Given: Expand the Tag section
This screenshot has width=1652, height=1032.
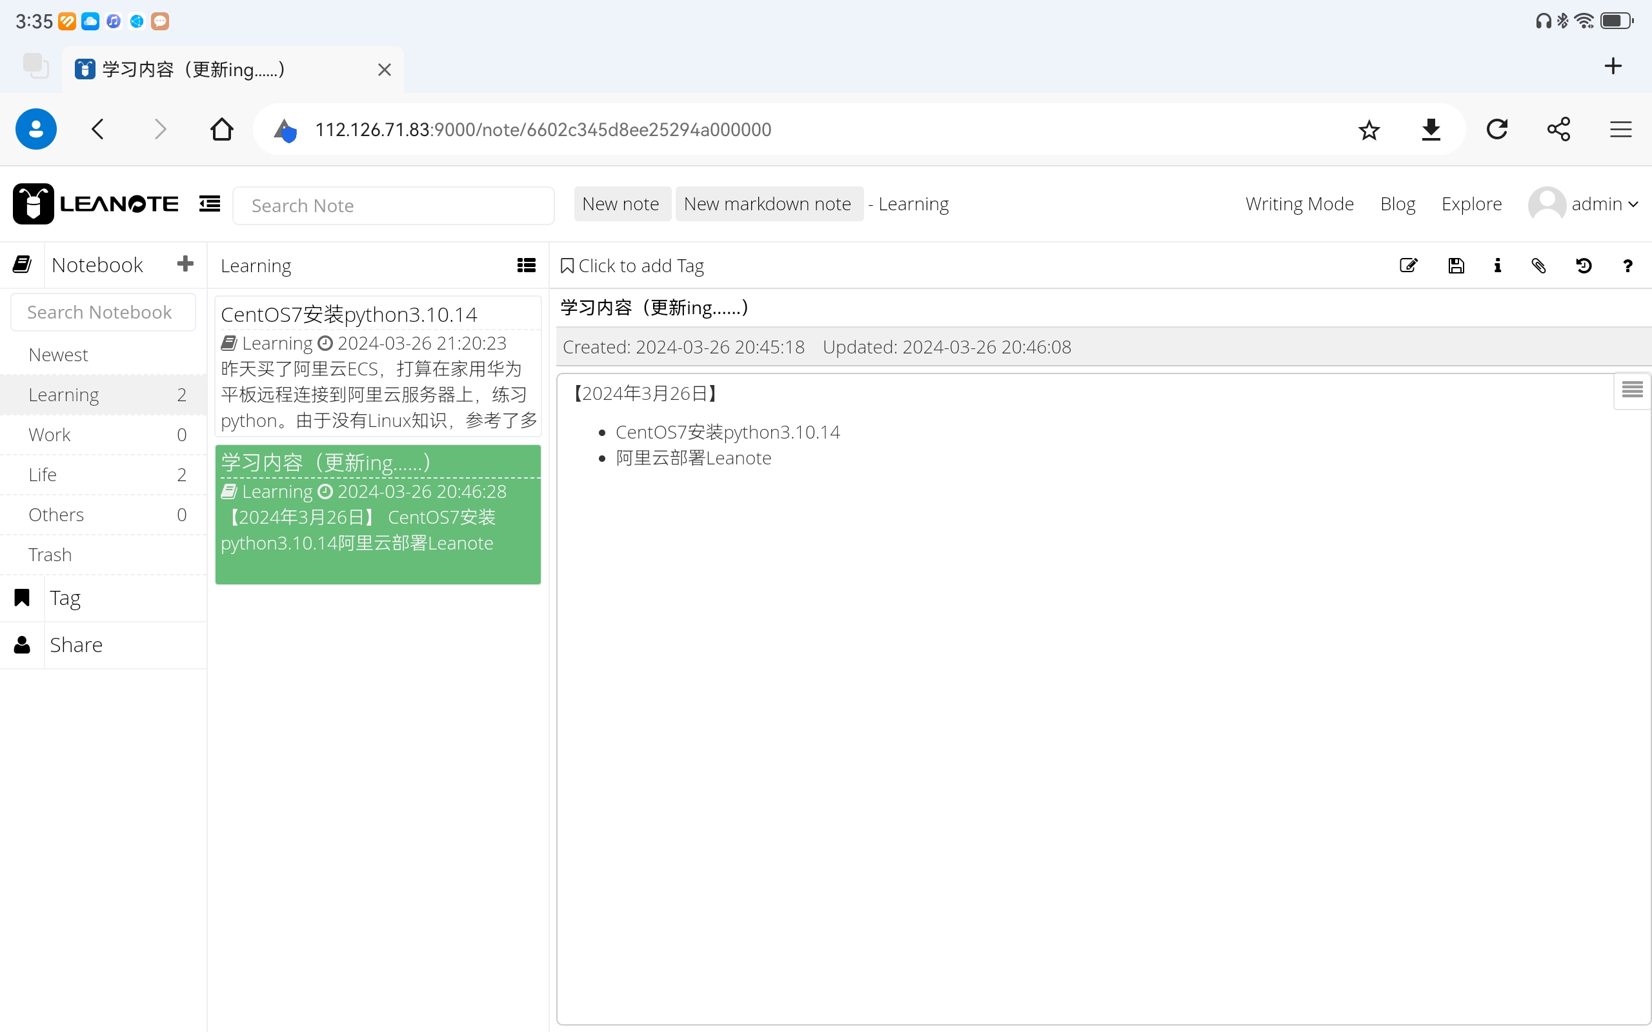Looking at the screenshot, I should [66, 598].
